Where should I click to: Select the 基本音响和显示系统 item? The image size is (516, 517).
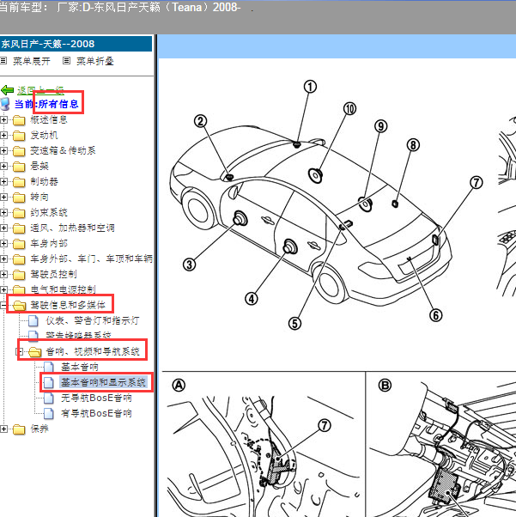tap(103, 382)
